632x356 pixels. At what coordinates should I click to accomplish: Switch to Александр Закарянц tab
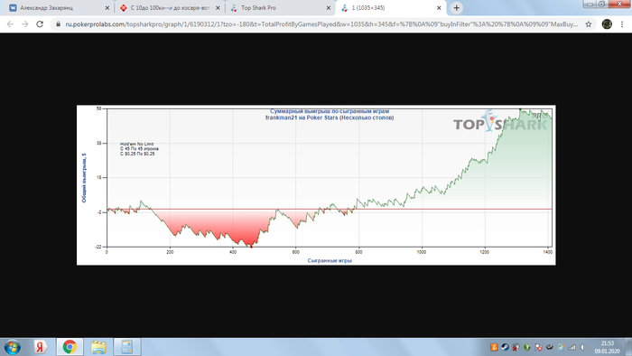pos(59,7)
